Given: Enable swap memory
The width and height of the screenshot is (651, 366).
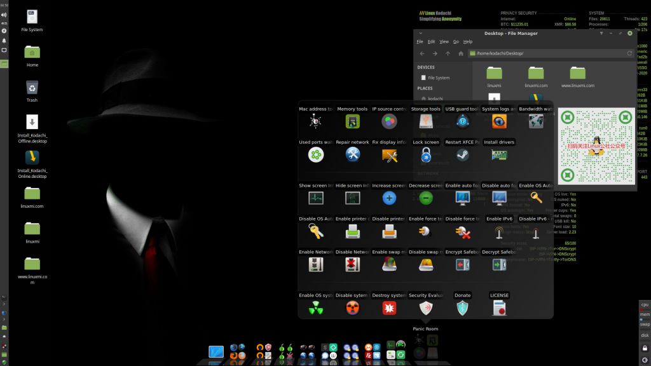Looking at the screenshot, I should pos(389,264).
